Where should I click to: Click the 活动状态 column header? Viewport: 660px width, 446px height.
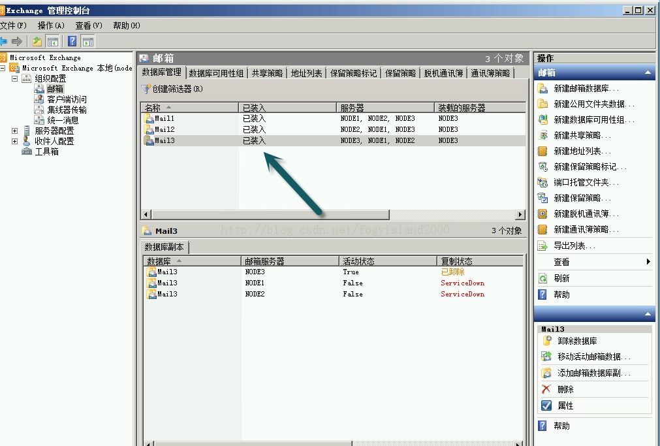pyautogui.click(x=388, y=261)
